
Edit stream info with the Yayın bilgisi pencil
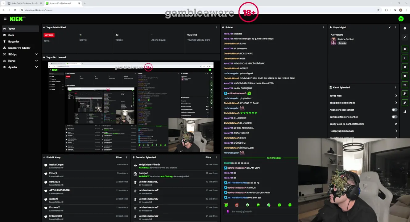(x=389, y=27)
